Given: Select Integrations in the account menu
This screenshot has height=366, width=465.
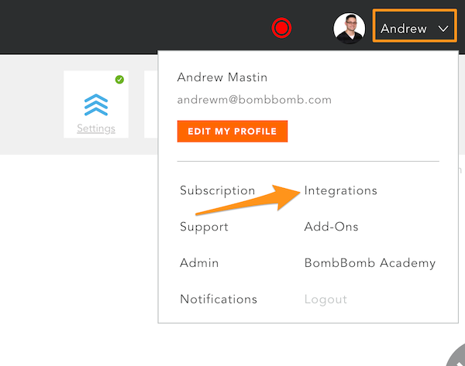Looking at the screenshot, I should click(340, 190).
